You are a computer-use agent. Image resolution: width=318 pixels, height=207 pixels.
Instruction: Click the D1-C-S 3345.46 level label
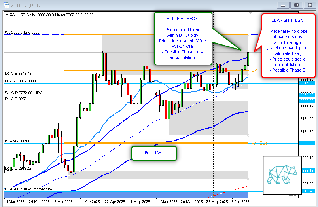(x=18, y=74)
